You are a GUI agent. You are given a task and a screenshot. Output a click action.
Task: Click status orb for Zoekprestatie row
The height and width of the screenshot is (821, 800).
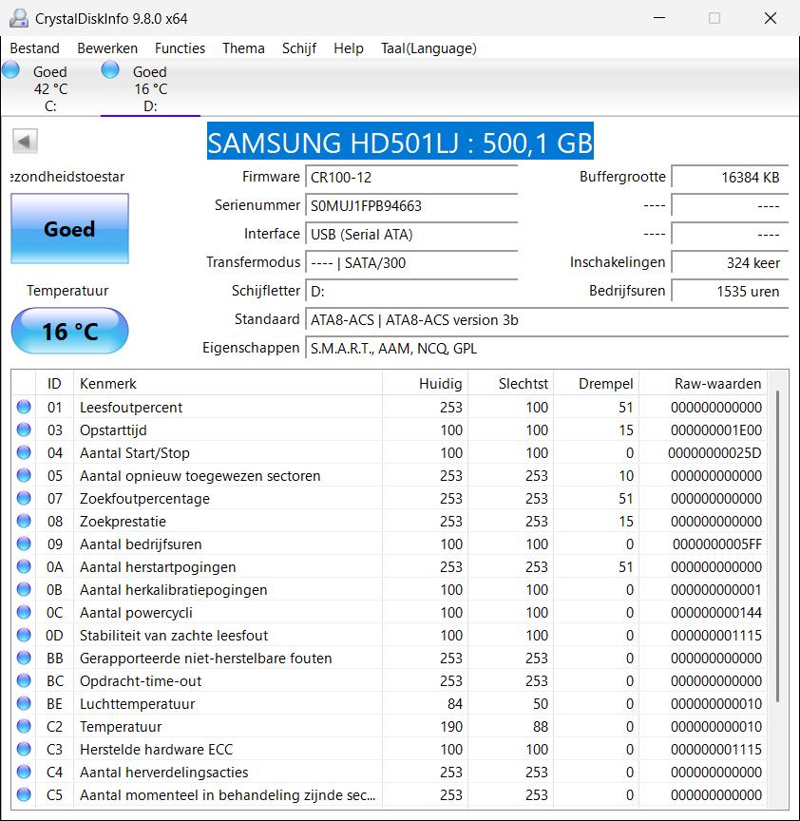click(24, 521)
